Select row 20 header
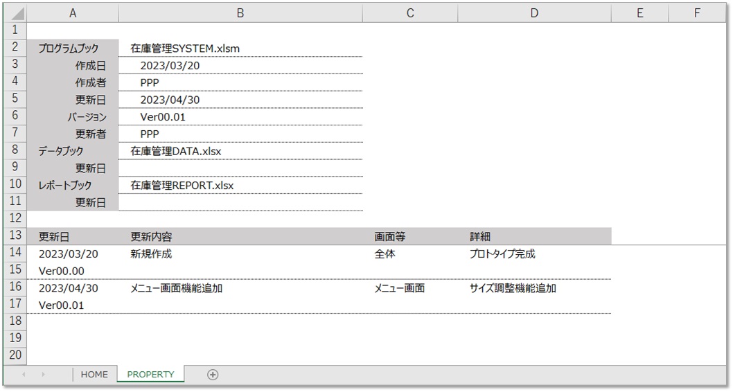This screenshot has height=392, width=733. 15,355
